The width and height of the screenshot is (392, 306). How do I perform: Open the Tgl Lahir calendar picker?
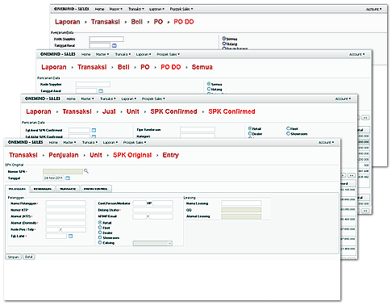point(71,236)
